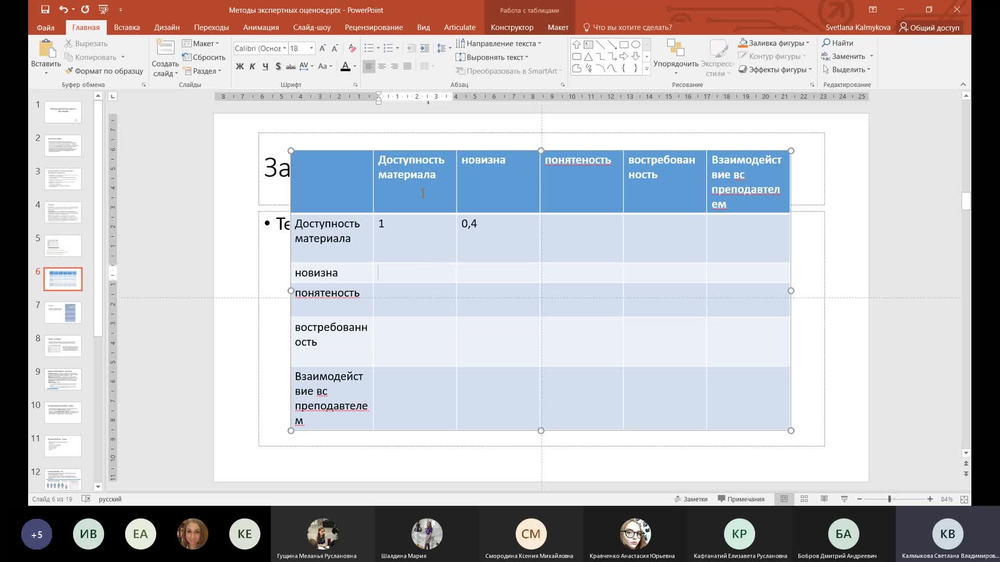Decrease font size with the small A icon
Viewport: 1000px width, 562px height.
click(335, 48)
